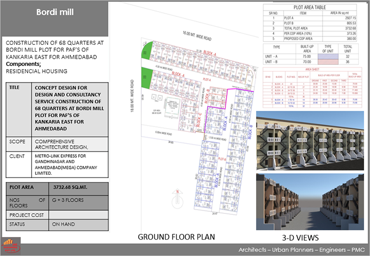The width and height of the screenshot is (370, 256).
Task: Select the proposed COP area value 380.00
Action: pyautogui.click(x=351, y=39)
